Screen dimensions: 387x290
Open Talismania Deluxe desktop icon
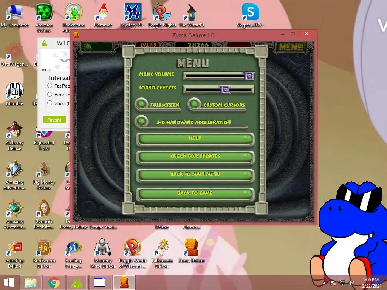pyautogui.click(x=162, y=254)
